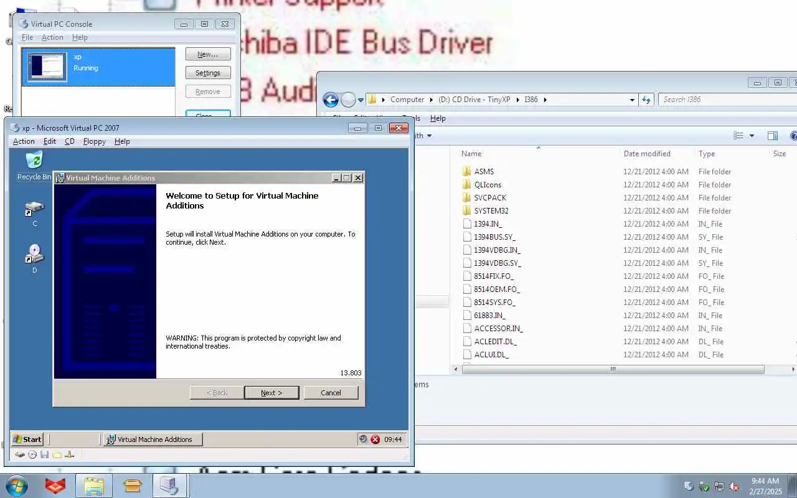Expand arrow after CD Drive - TinyXP in breadcrumb
This screenshot has width=797, height=498.
pyautogui.click(x=518, y=100)
